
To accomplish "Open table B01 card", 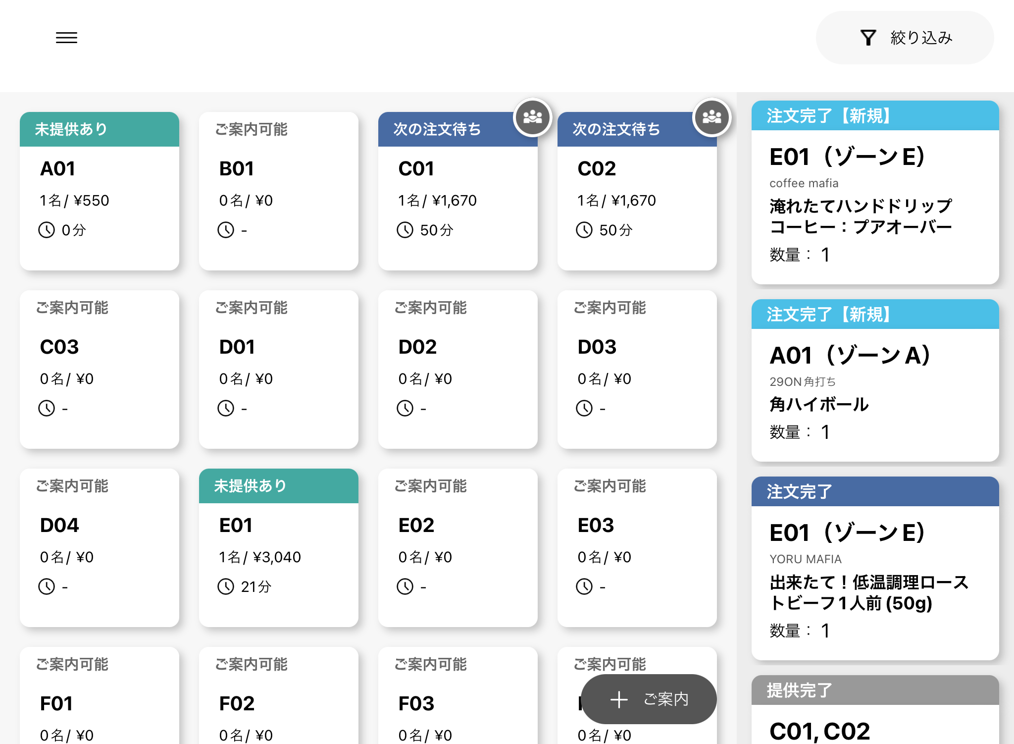I will point(279,191).
